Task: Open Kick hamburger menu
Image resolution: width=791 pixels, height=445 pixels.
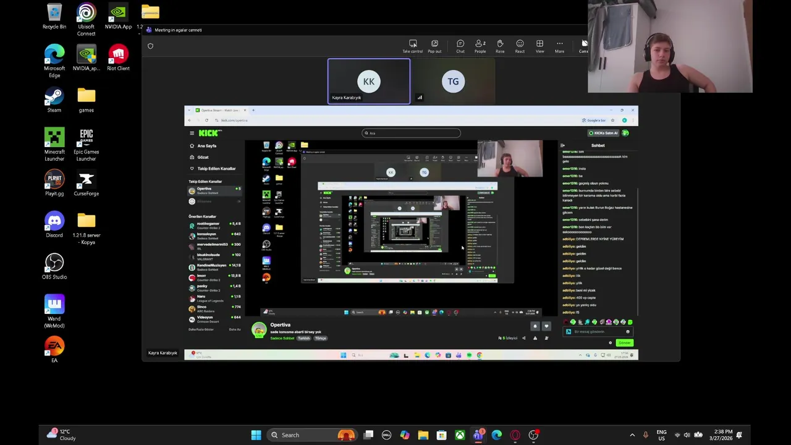Action: [x=192, y=133]
